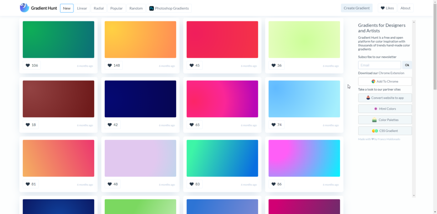Like the gradient with 106 likes

tap(32, 65)
